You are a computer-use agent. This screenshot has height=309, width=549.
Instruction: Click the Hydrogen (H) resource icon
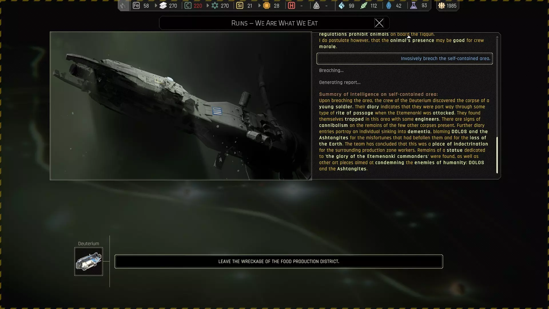point(291,5)
